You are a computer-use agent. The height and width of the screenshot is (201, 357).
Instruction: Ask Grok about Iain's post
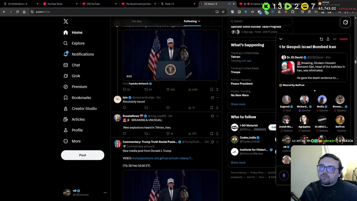[x=212, y=97]
